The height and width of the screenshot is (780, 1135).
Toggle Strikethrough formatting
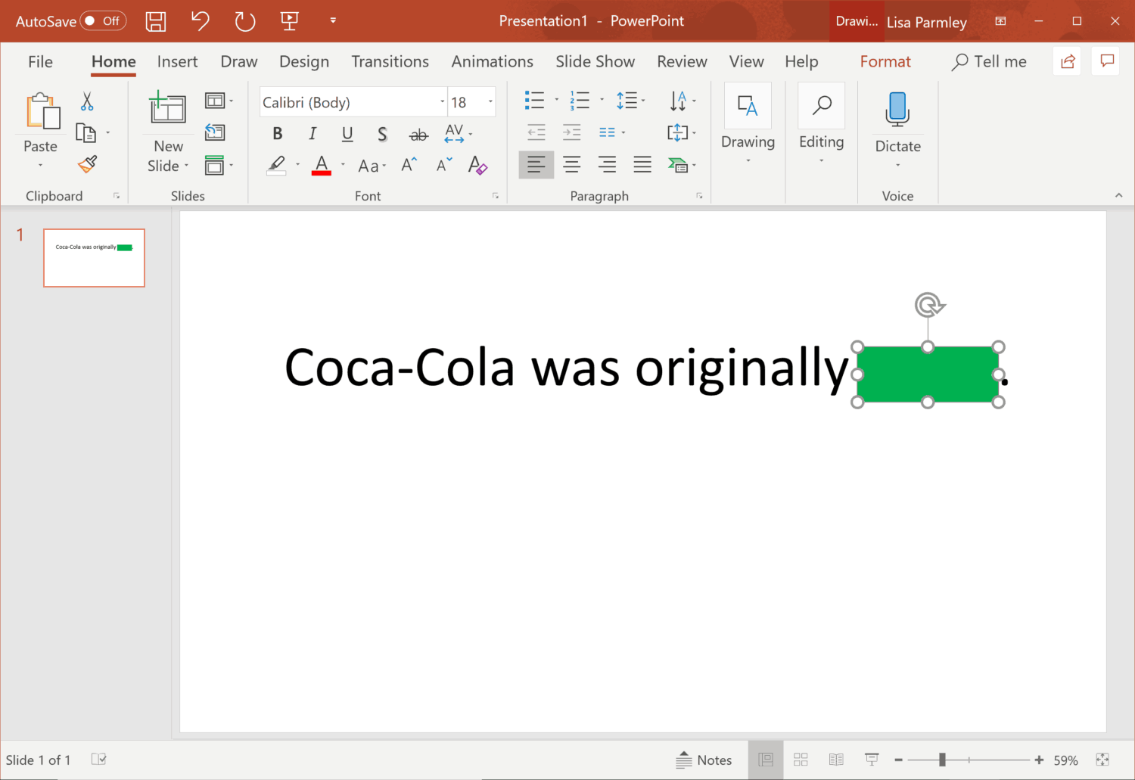point(418,135)
